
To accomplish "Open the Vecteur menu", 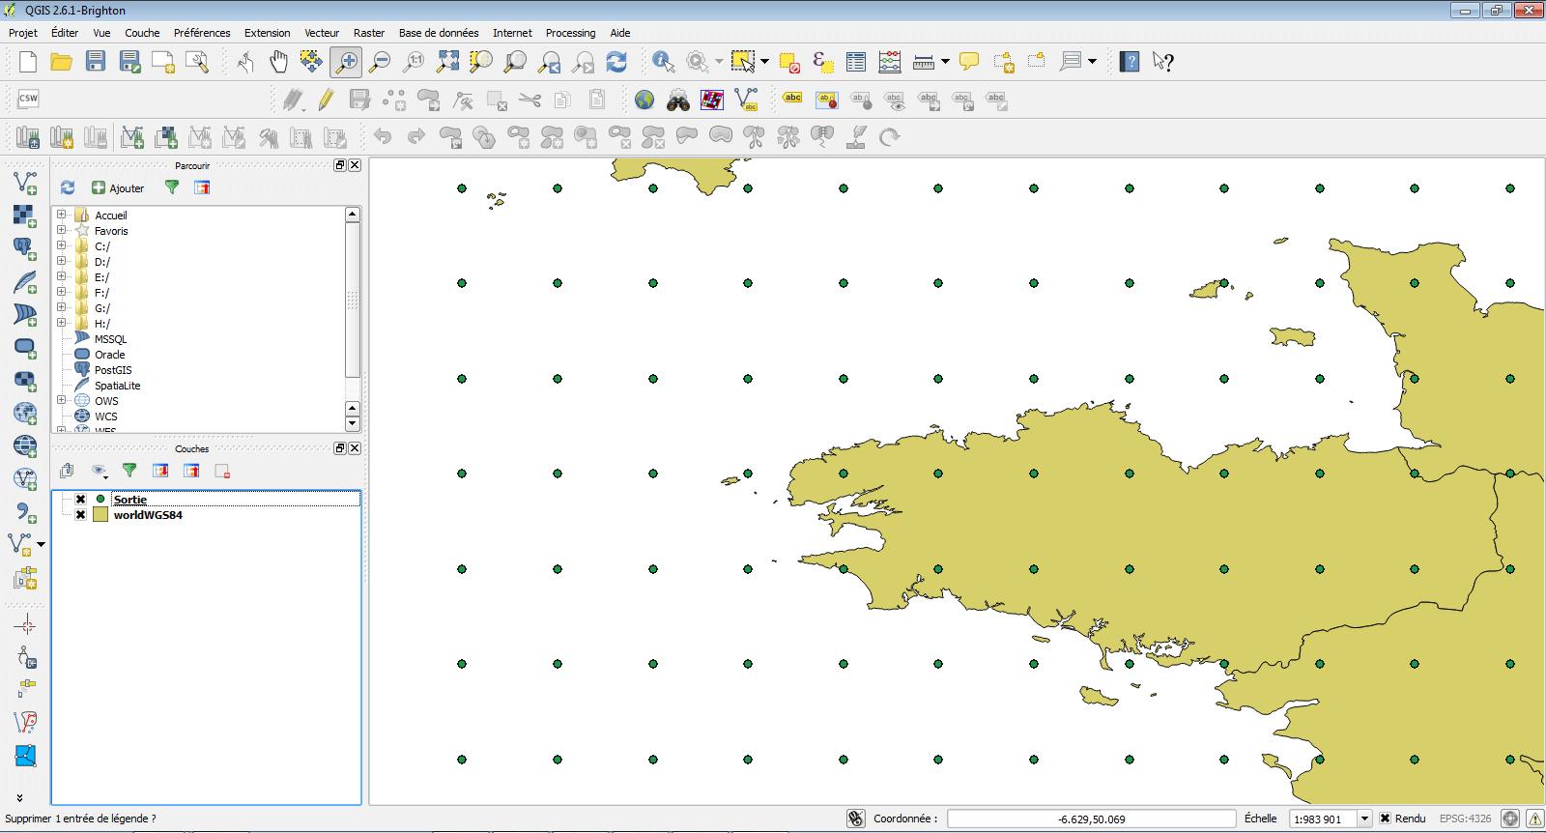I will pos(322,33).
